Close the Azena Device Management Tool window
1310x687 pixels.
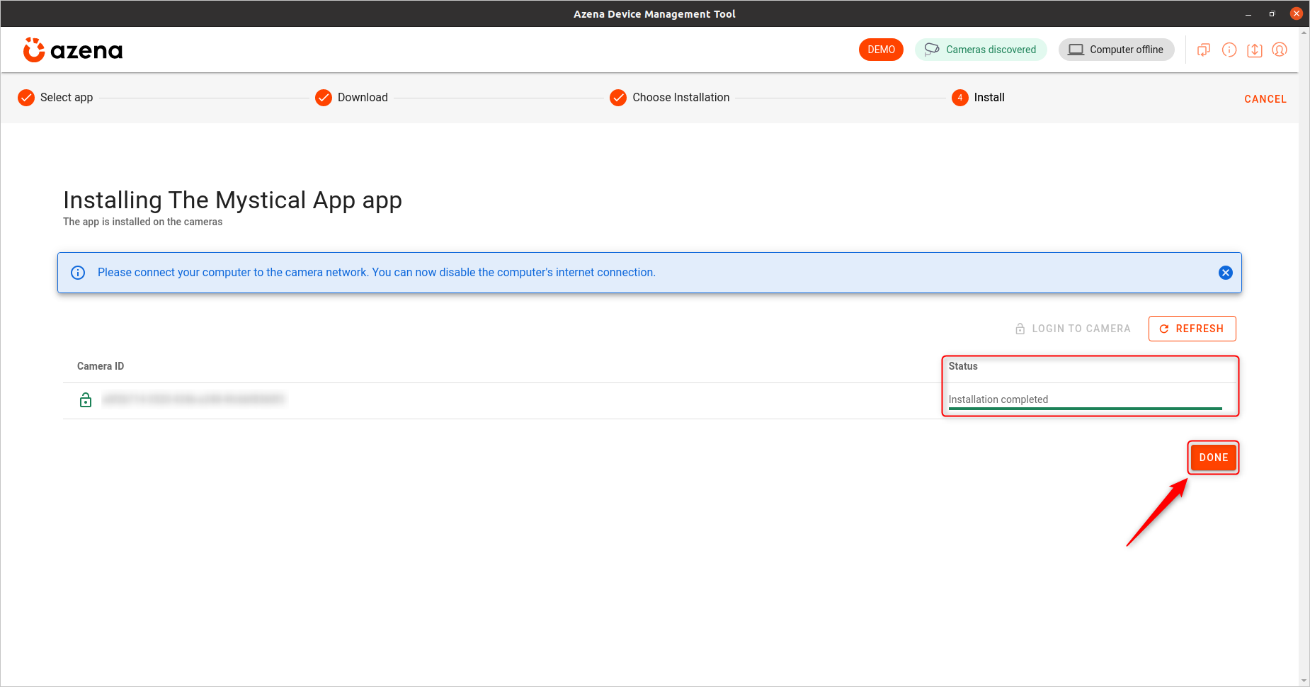click(x=1297, y=13)
